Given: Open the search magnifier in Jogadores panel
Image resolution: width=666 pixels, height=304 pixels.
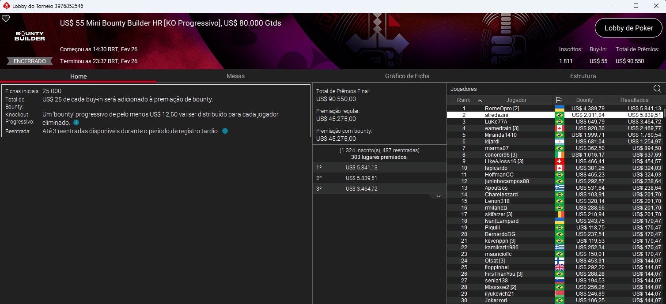Looking at the screenshot, I should pyautogui.click(x=658, y=88).
